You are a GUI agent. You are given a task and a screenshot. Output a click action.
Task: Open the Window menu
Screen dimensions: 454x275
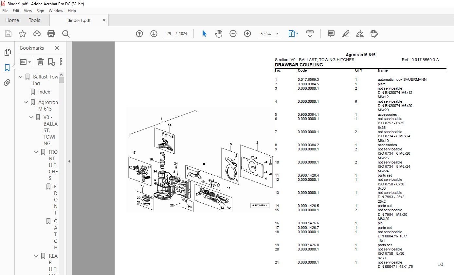point(56,11)
